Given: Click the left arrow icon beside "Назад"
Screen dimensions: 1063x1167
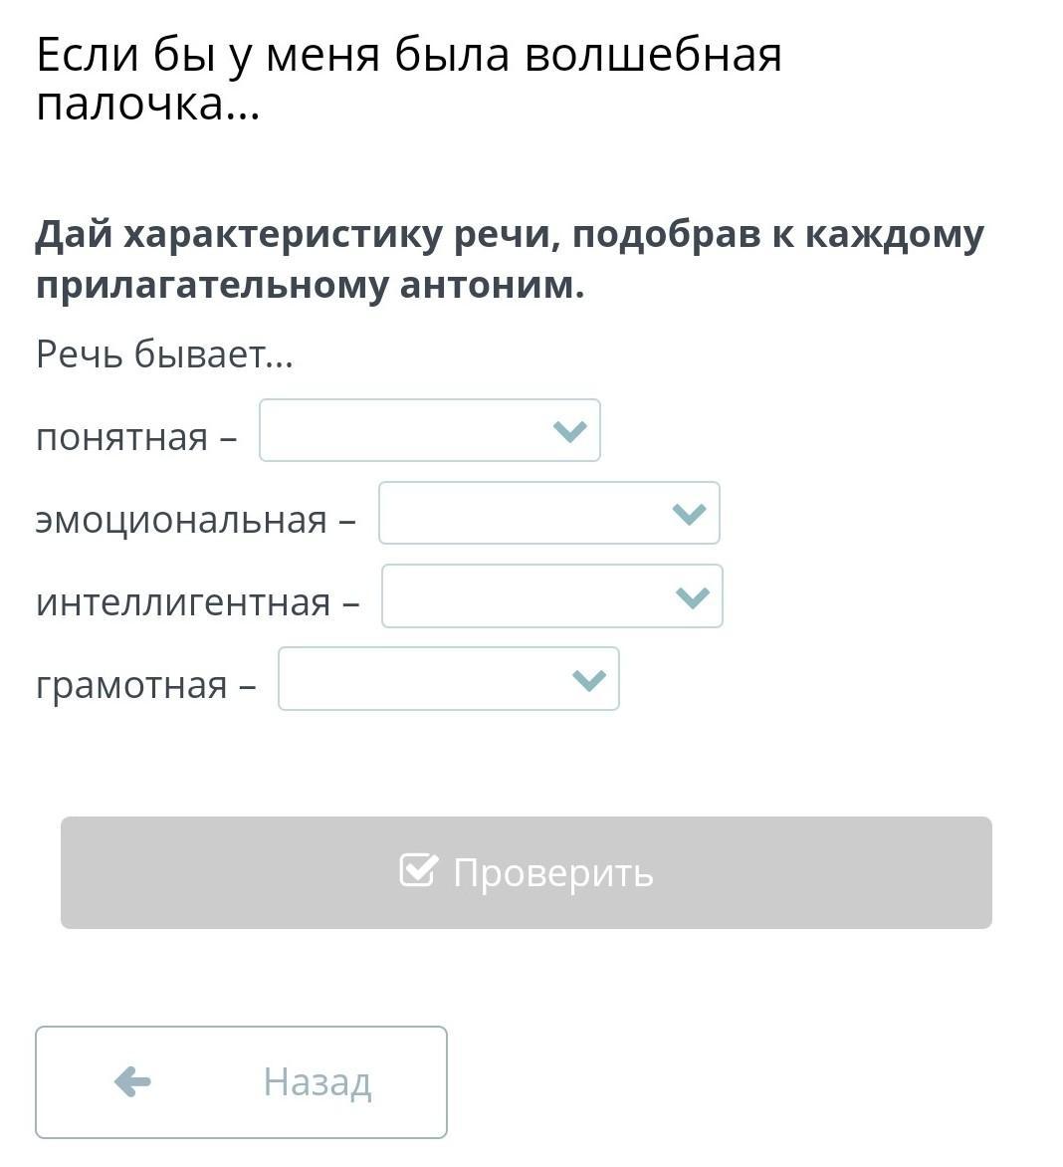Looking at the screenshot, I should click(132, 1081).
